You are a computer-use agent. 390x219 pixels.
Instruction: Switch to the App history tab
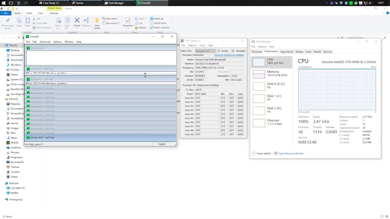click(x=287, y=52)
